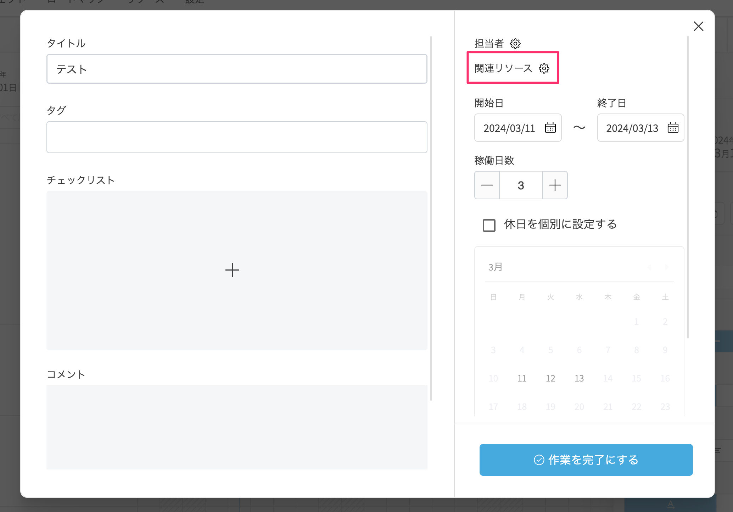Click the 終了日 date field 2024/03/13
The width and height of the screenshot is (733, 512).
[632, 128]
